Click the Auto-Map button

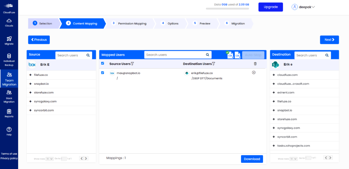253,55
